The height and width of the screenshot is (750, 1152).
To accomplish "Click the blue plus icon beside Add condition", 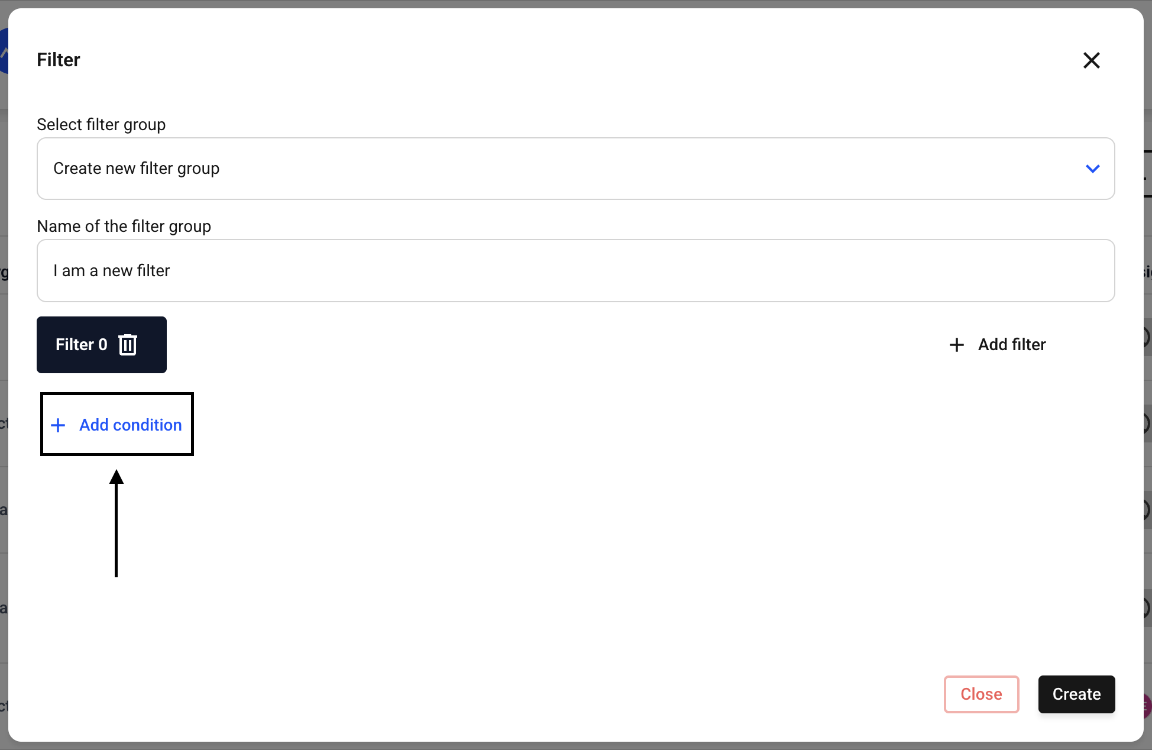I will pos(58,425).
